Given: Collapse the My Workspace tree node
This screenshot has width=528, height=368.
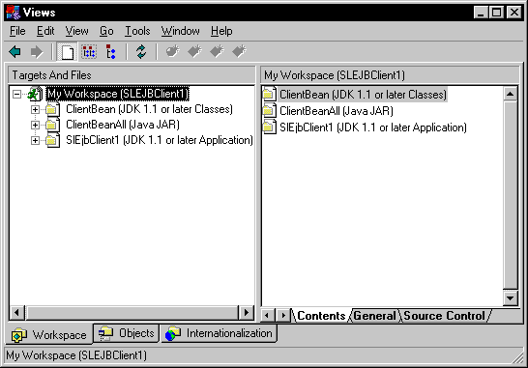Looking at the screenshot, I should point(16,94).
